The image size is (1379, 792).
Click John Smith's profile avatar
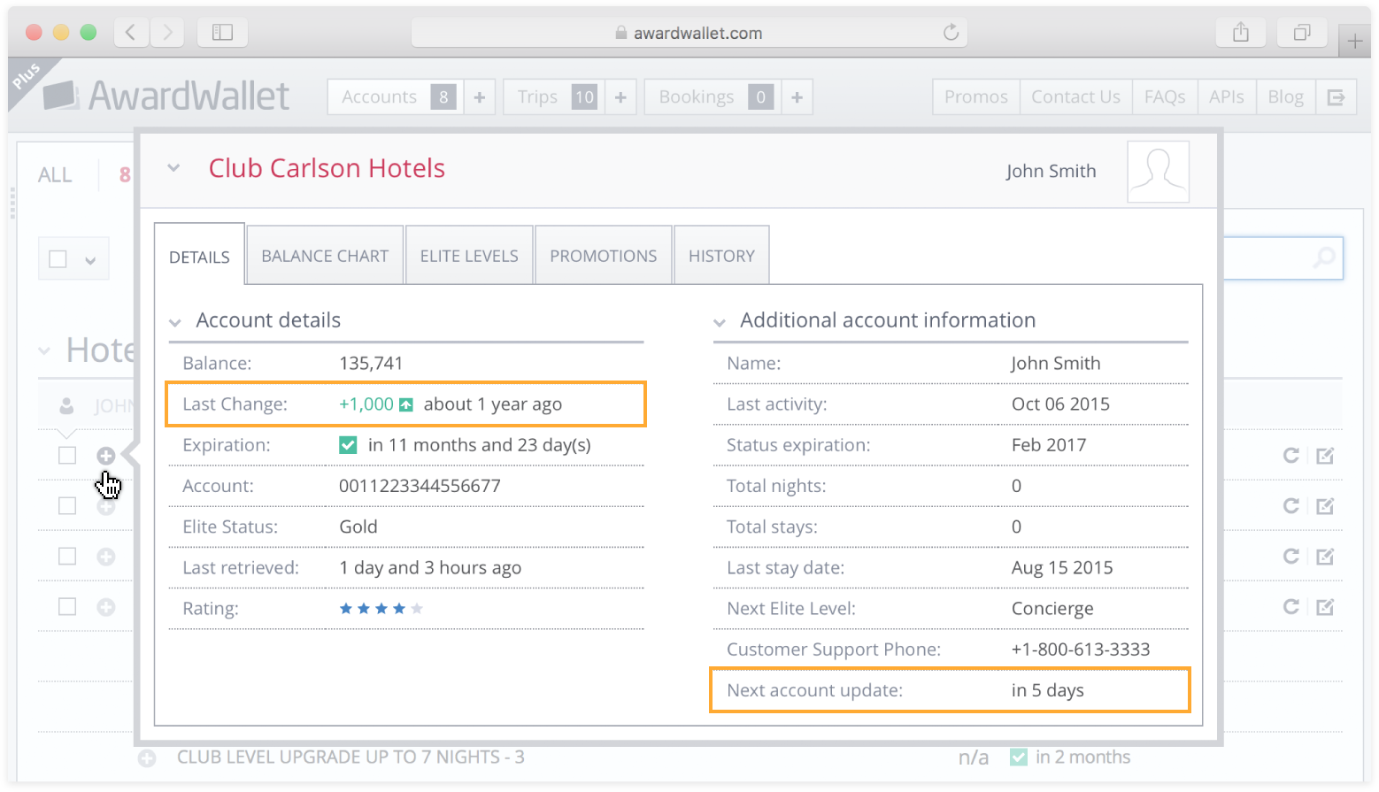tap(1158, 172)
